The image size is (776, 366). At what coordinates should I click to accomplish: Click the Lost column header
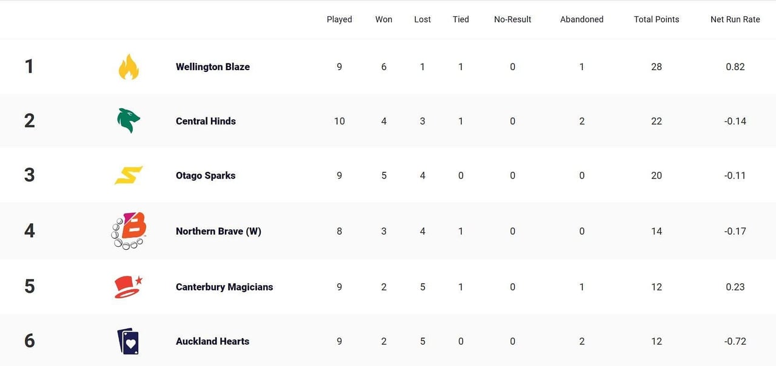(x=423, y=19)
